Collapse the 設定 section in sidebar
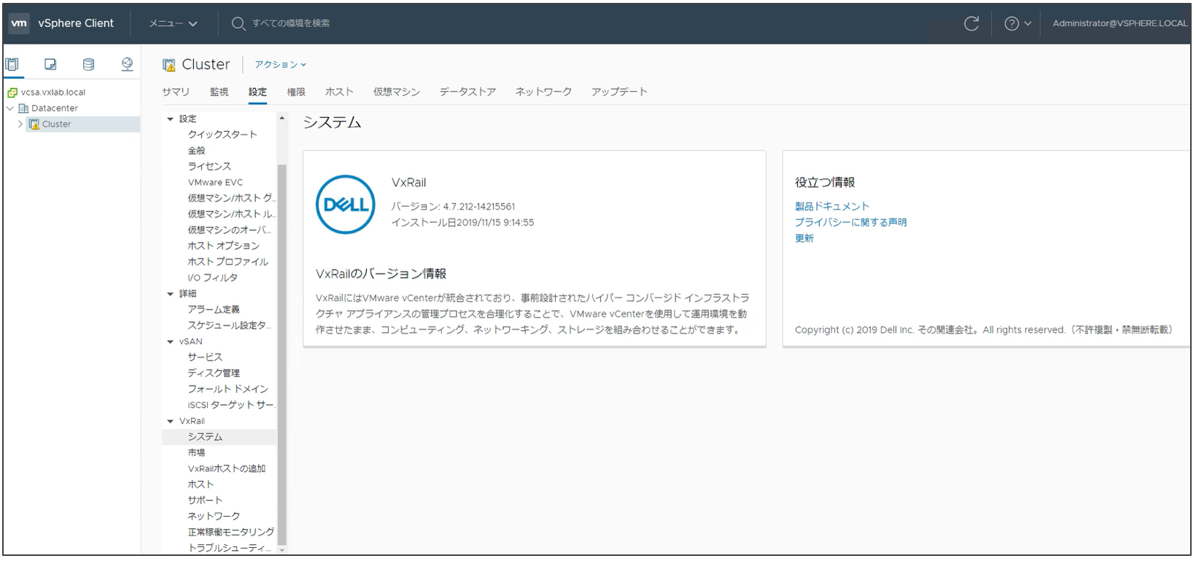1196x561 pixels. click(171, 119)
